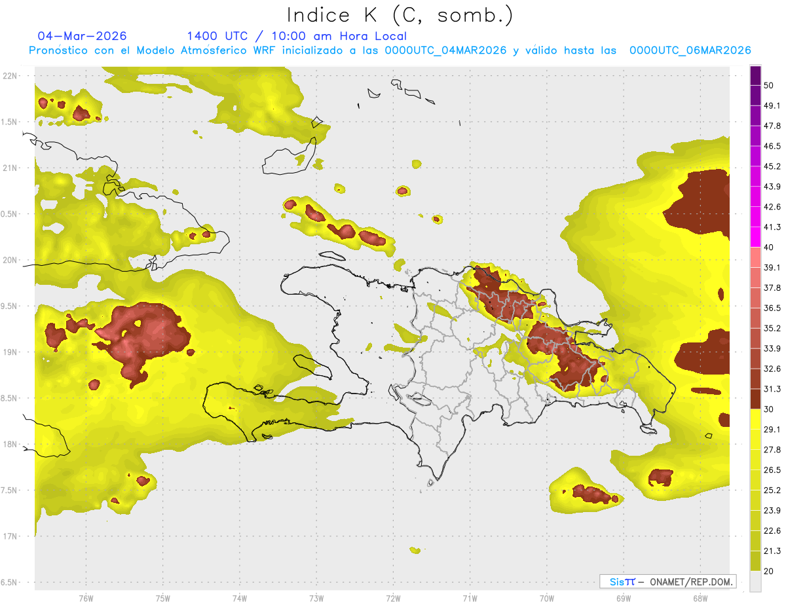Click the colorbar value "21.3"

click(772, 551)
